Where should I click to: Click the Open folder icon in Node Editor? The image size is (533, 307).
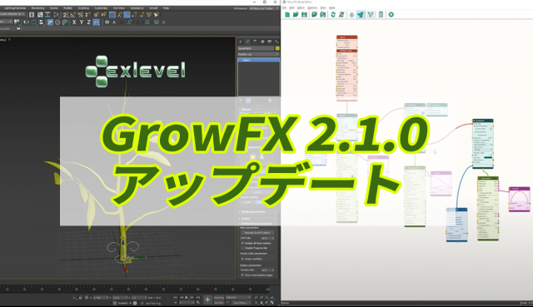pyautogui.click(x=296, y=15)
